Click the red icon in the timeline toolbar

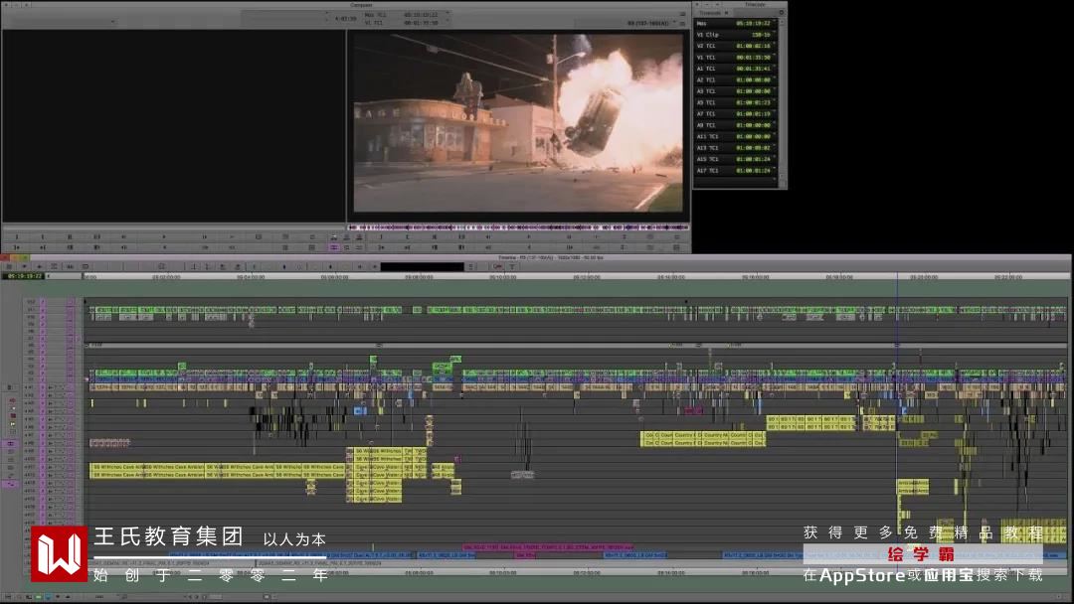click(497, 266)
